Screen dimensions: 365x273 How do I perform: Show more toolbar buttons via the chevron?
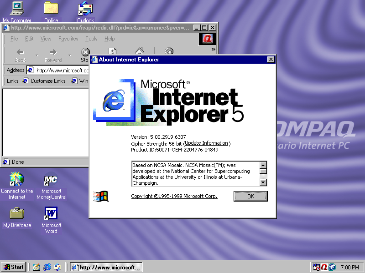coord(213,50)
